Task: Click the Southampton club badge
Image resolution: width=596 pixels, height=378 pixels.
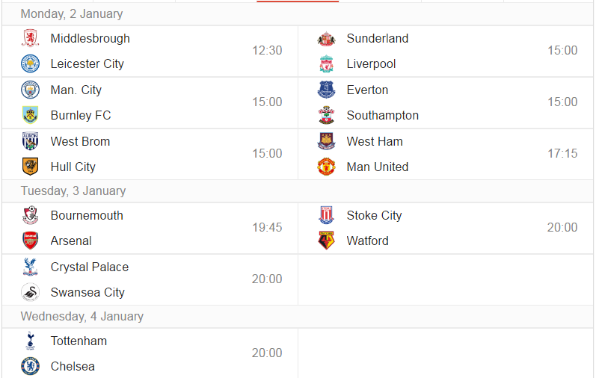Action: 326,115
